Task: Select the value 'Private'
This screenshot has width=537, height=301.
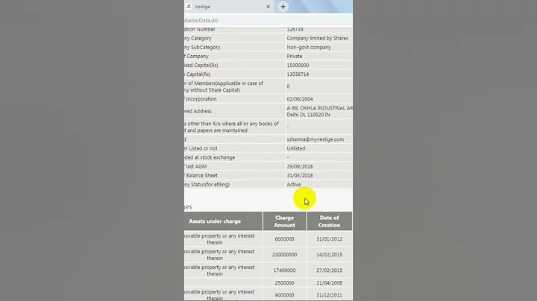Action: pos(295,56)
